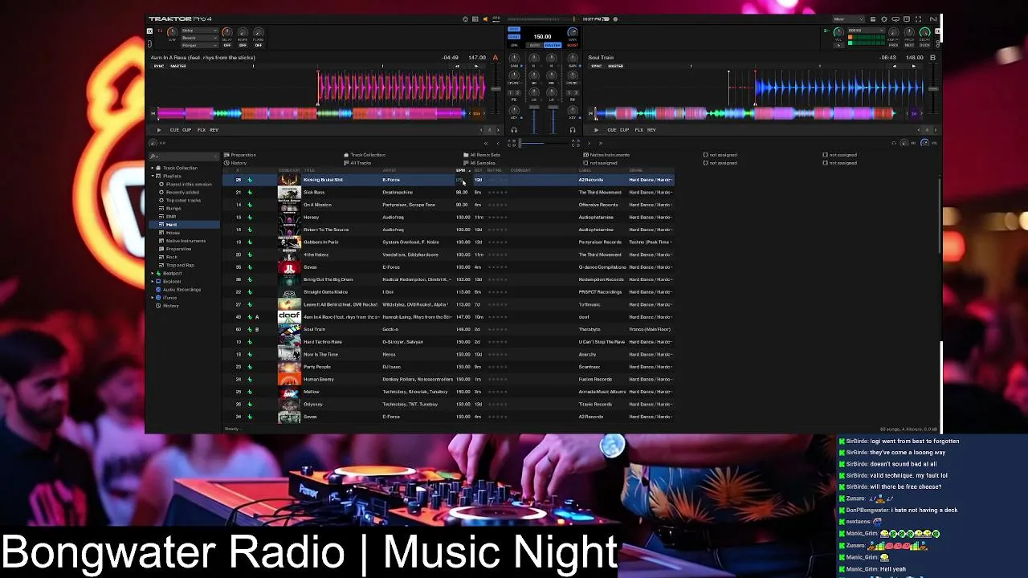
Task: Click the FX panel icon at left edge
Action: click(149, 31)
